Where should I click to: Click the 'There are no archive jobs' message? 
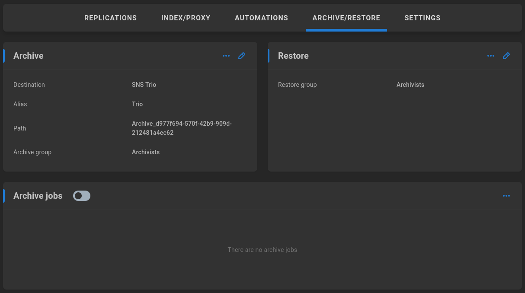click(x=262, y=250)
